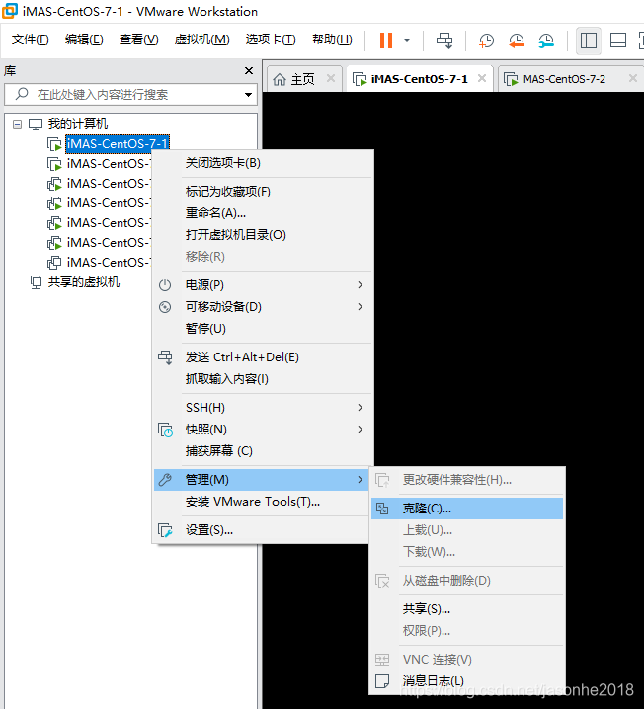The height and width of the screenshot is (709, 644).
Task: Close the 库 library panel
Action: (x=248, y=70)
